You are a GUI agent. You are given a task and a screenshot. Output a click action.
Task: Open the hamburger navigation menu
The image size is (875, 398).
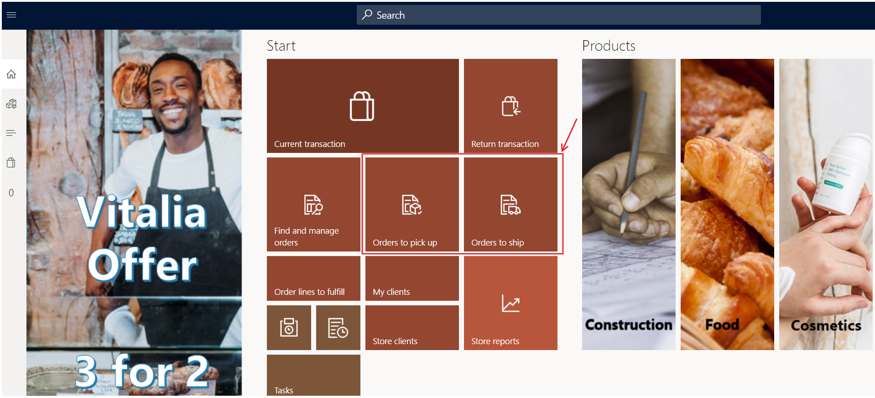click(x=11, y=15)
